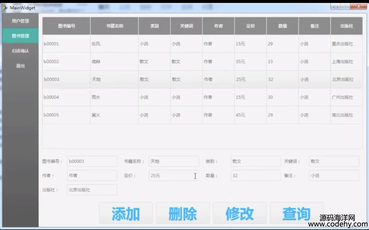Select the 45元 price cell

tap(251, 115)
